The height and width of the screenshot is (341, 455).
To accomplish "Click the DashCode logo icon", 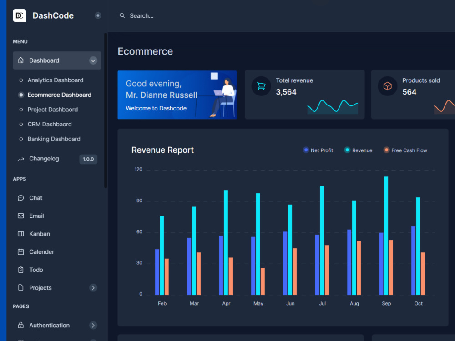I will click(20, 15).
